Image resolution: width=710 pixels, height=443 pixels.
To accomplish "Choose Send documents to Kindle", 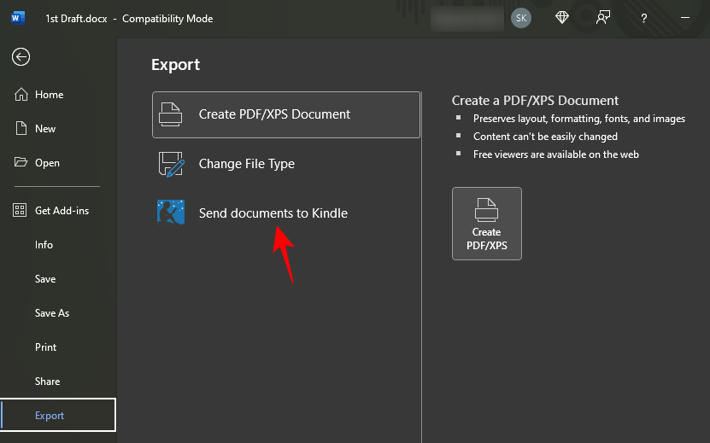I will pyautogui.click(x=286, y=213).
